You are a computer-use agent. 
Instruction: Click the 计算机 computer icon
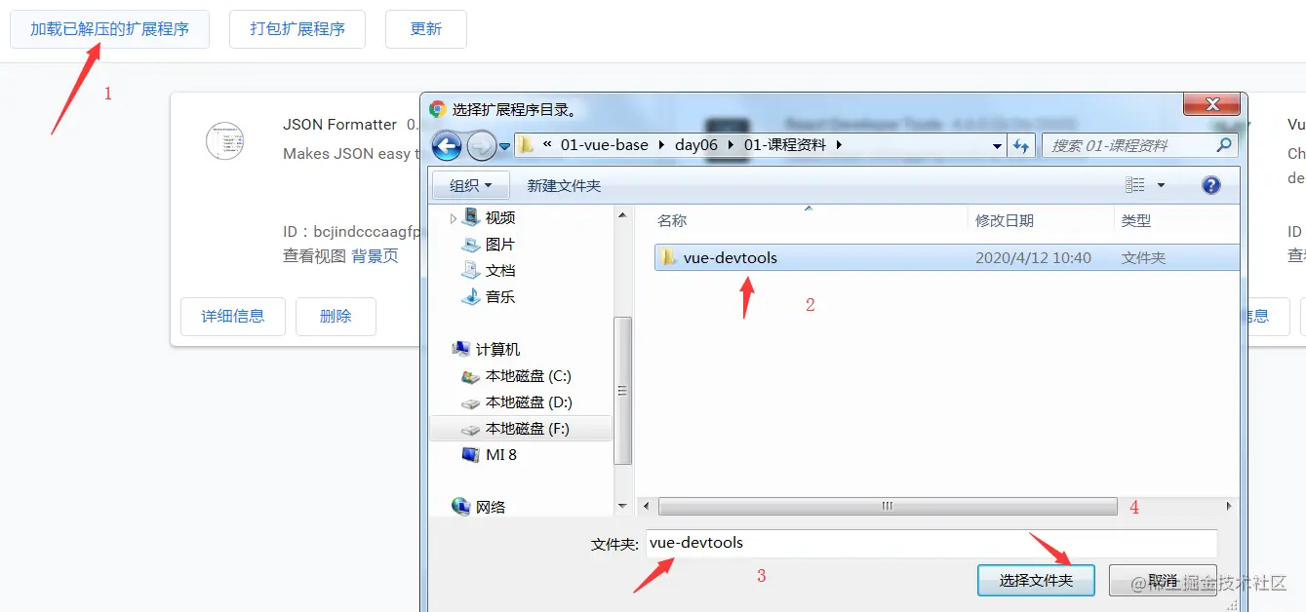pos(461,349)
